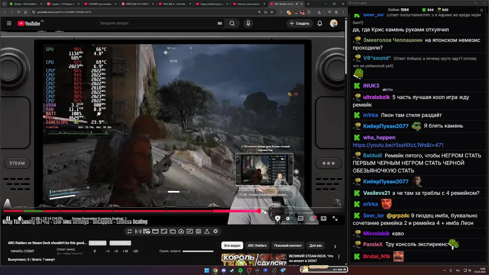Screen dimensions: 489x275
Task: Pause the video playback
Action: click(x=8, y=218)
